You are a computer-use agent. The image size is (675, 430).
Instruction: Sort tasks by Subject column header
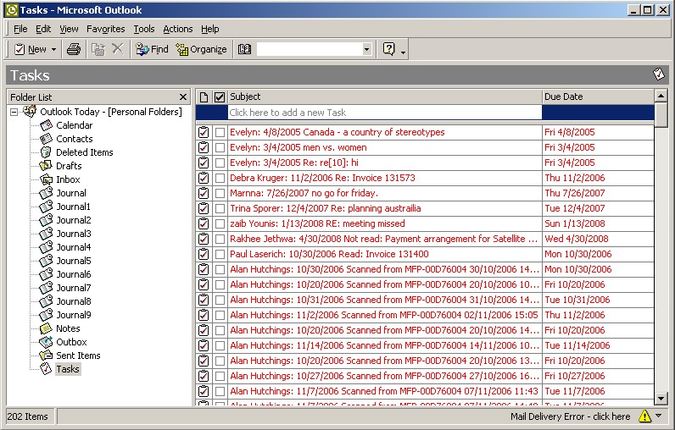pyautogui.click(x=384, y=96)
